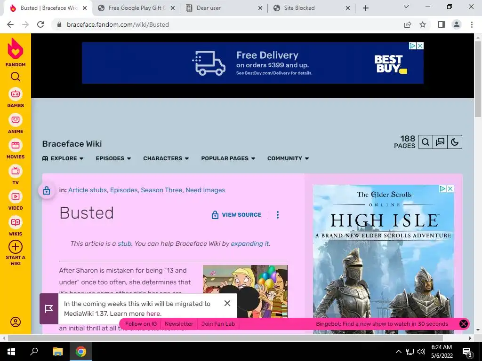The width and height of the screenshot is (482, 361).
Task: Open the episode thumbnail image
Action: (245, 291)
